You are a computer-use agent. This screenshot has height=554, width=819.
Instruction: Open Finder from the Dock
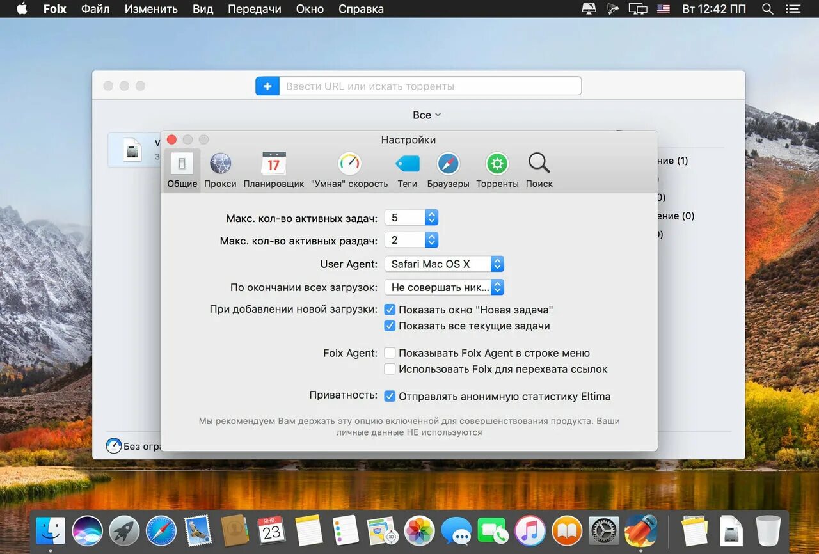pos(51,530)
